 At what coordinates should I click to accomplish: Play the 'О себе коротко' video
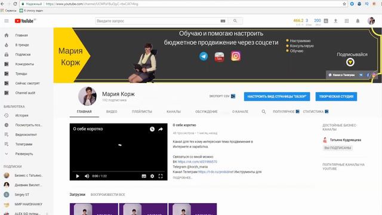tap(78, 176)
